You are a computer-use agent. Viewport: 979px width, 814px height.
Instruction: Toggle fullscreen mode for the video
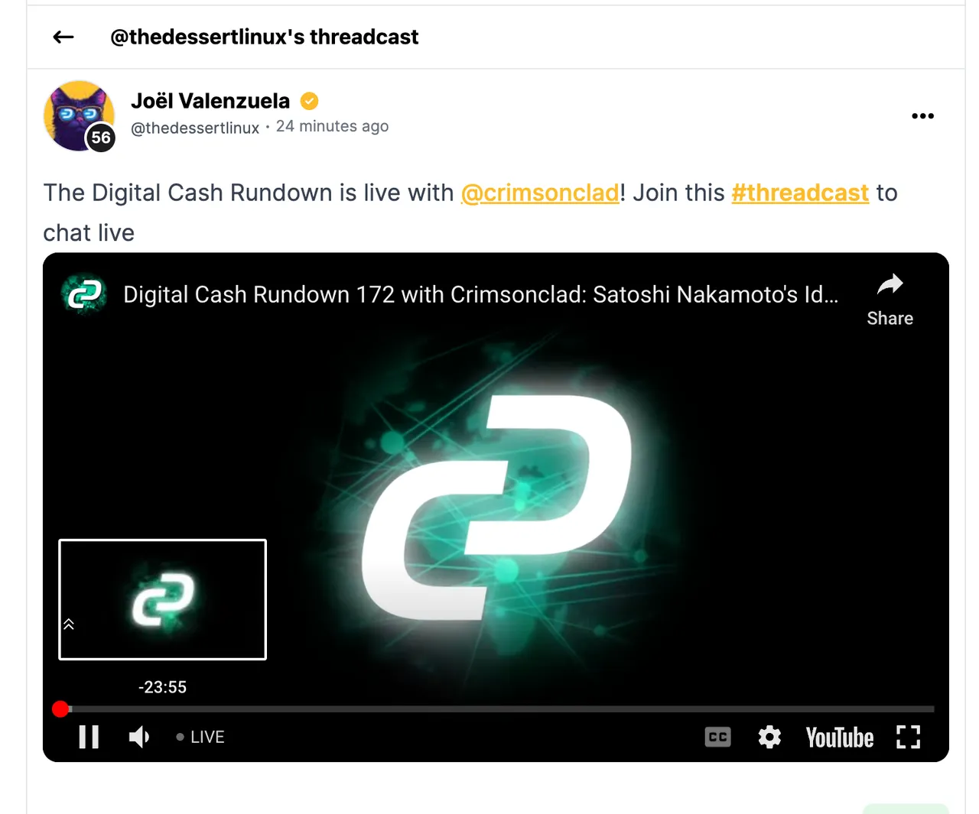(x=908, y=737)
